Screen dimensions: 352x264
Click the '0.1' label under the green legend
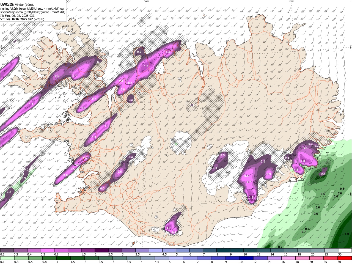2,262
